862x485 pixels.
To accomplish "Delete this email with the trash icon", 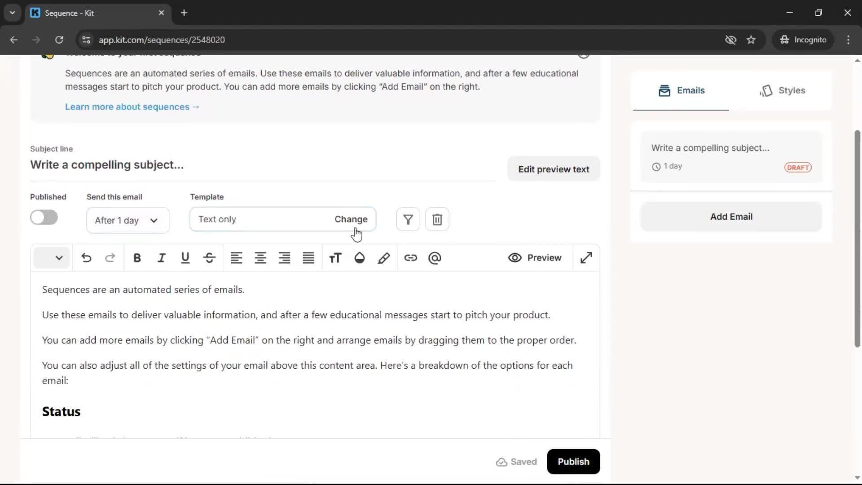I will pyautogui.click(x=437, y=219).
